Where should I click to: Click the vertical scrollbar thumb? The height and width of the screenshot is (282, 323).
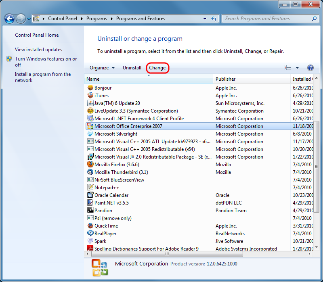click(x=317, y=167)
